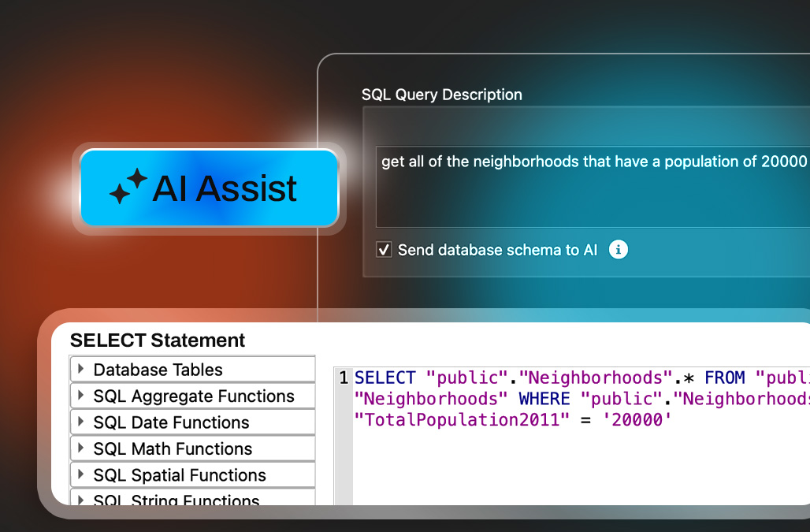The image size is (810, 532).
Task: Expand the SQL Aggregate Functions section
Action: point(192,396)
